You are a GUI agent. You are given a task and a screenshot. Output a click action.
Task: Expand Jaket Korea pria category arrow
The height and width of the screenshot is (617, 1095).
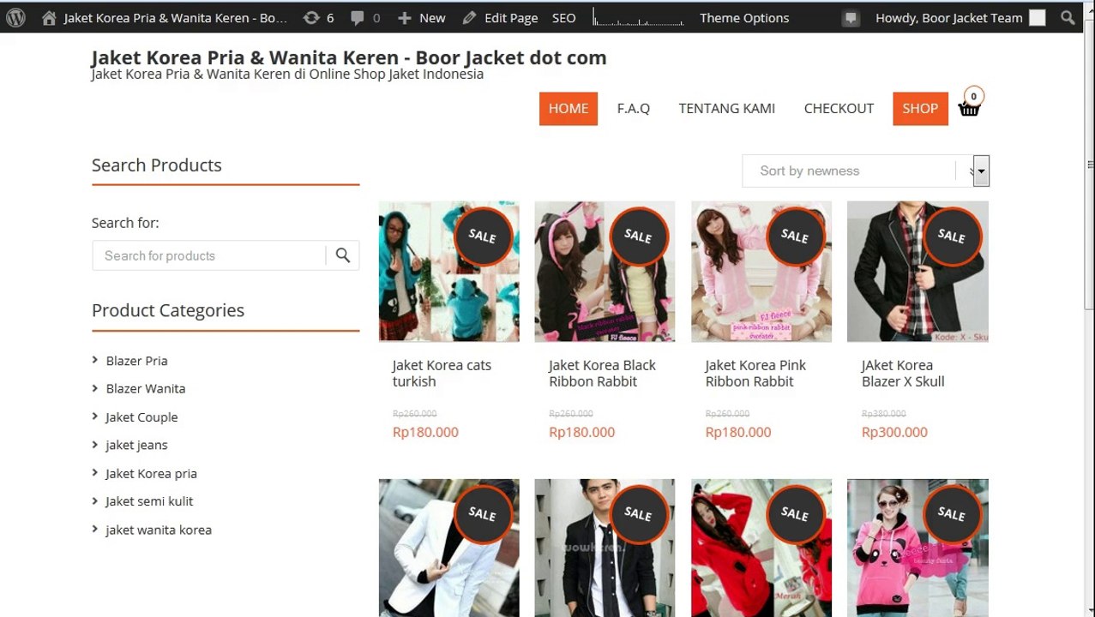click(x=95, y=473)
